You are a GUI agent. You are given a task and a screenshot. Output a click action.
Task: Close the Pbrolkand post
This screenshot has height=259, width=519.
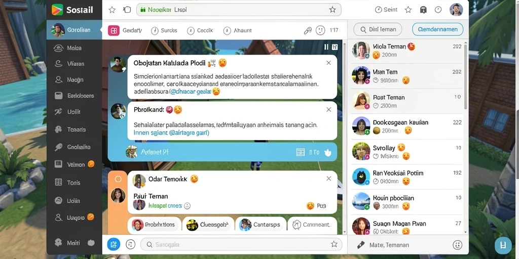pos(328,109)
